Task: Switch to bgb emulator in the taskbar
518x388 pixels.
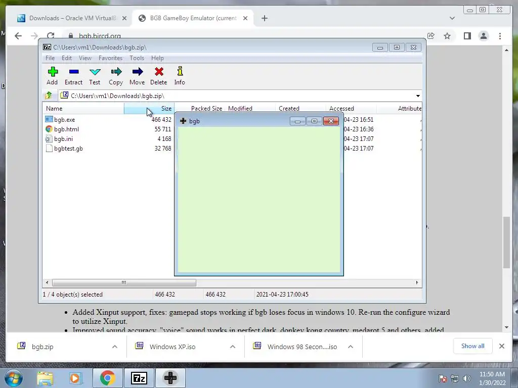Action: [170, 378]
